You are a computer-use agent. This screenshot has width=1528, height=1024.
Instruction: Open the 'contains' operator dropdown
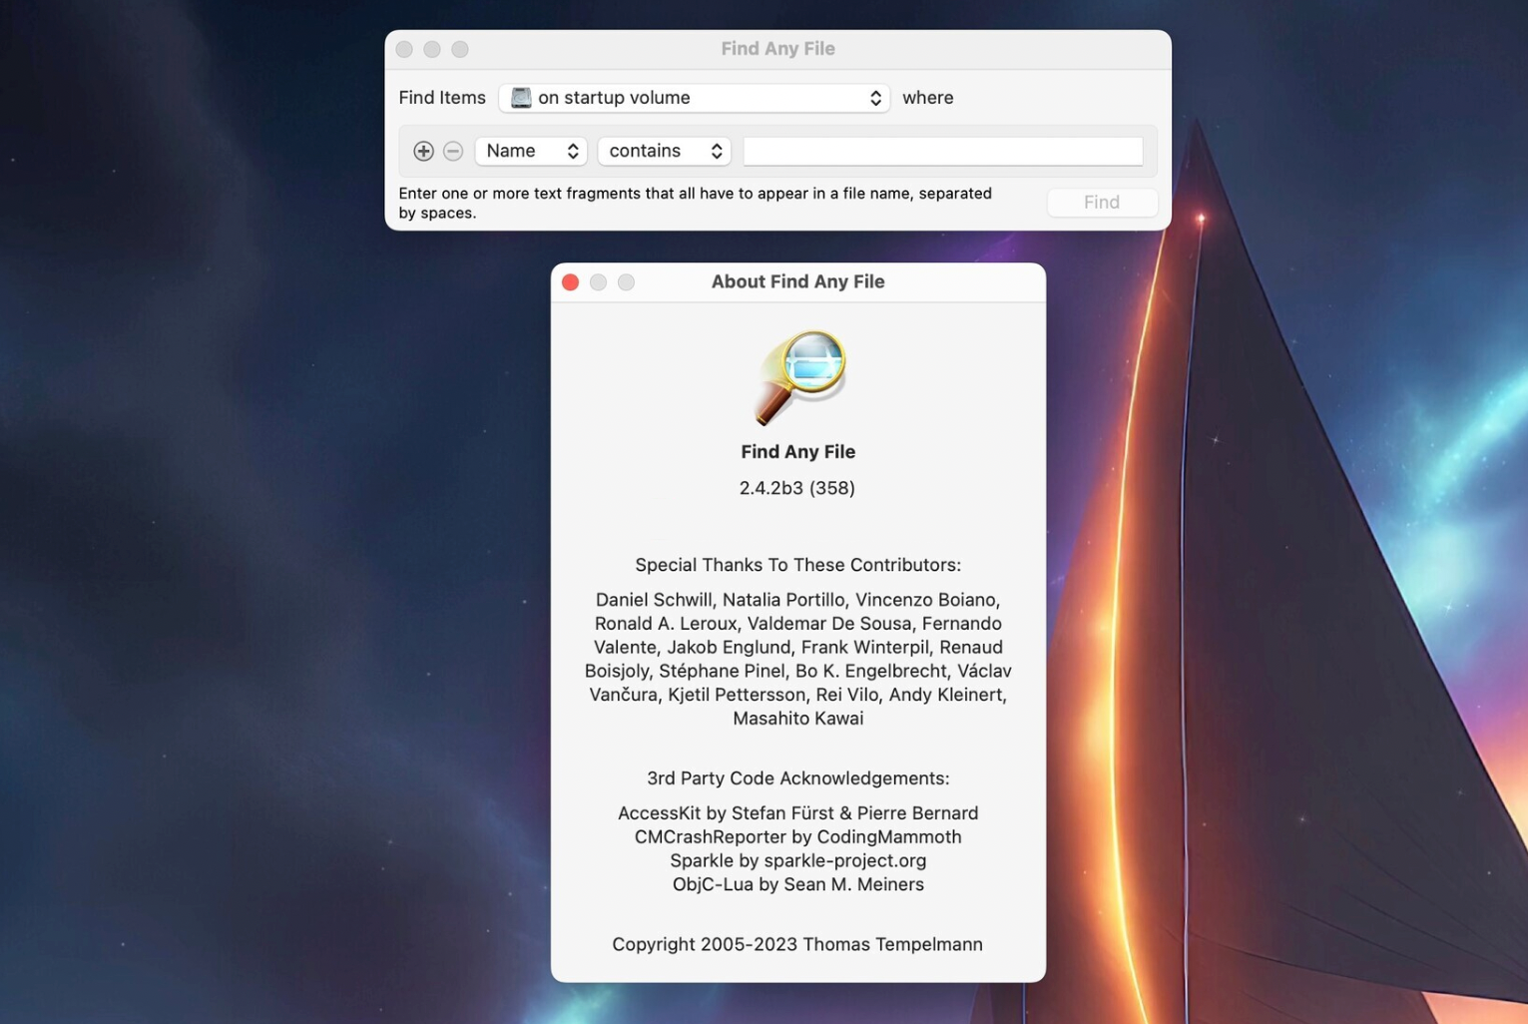coord(665,151)
